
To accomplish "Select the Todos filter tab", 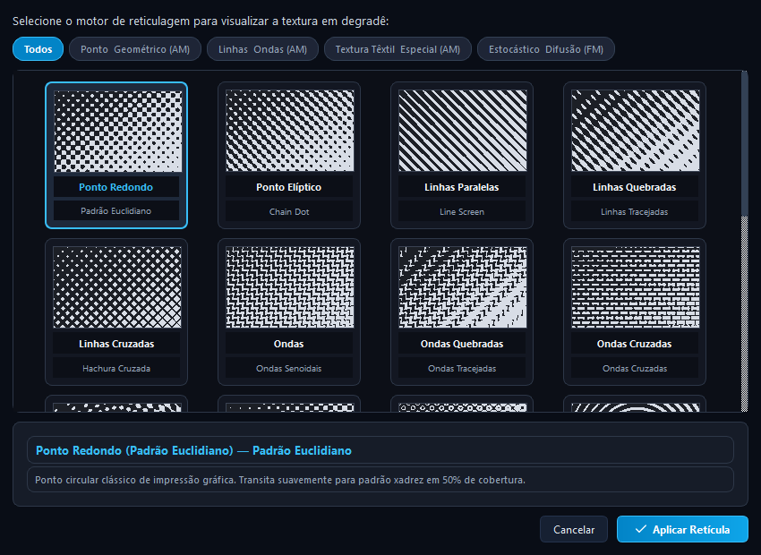I will (x=38, y=49).
